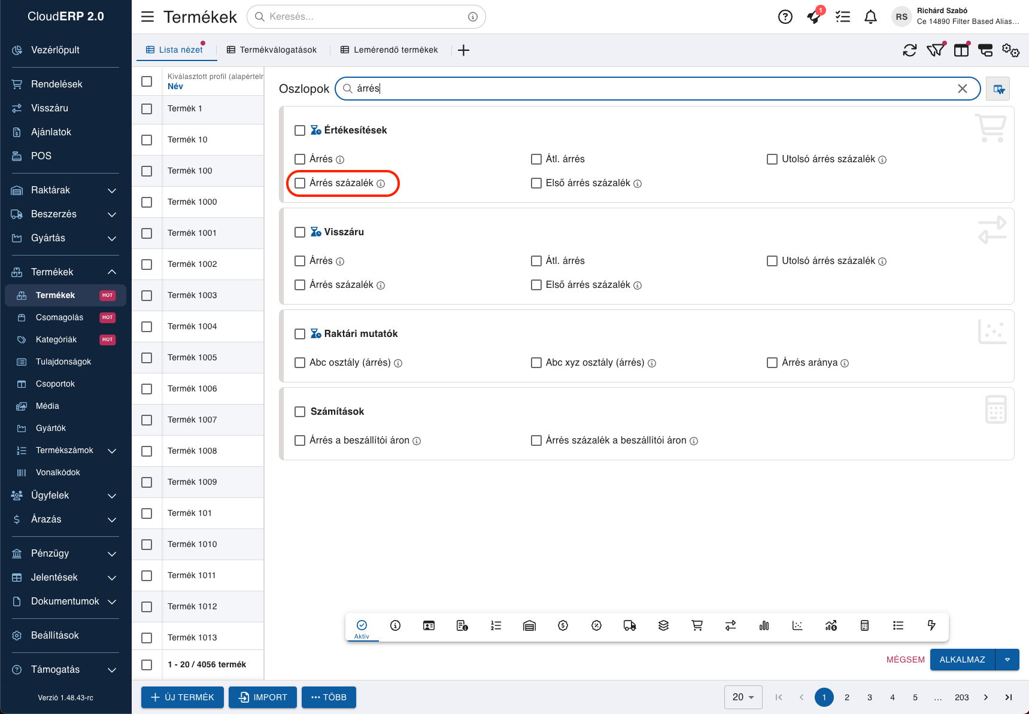This screenshot has width=1029, height=714.
Task: Select the delivery truck icon in bottom toolbar
Action: [630, 625]
